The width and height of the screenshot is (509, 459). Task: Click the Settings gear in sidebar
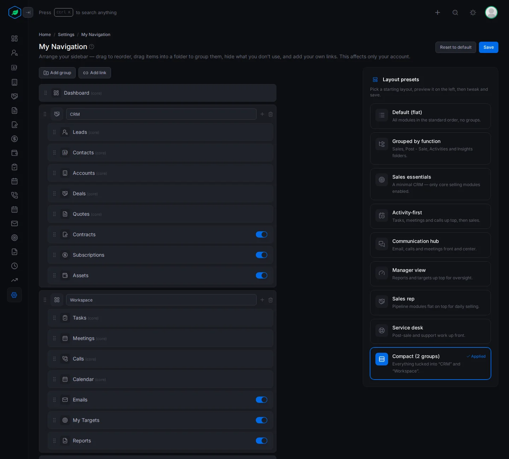14,295
